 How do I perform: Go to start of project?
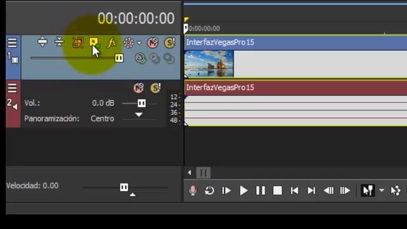click(x=294, y=191)
